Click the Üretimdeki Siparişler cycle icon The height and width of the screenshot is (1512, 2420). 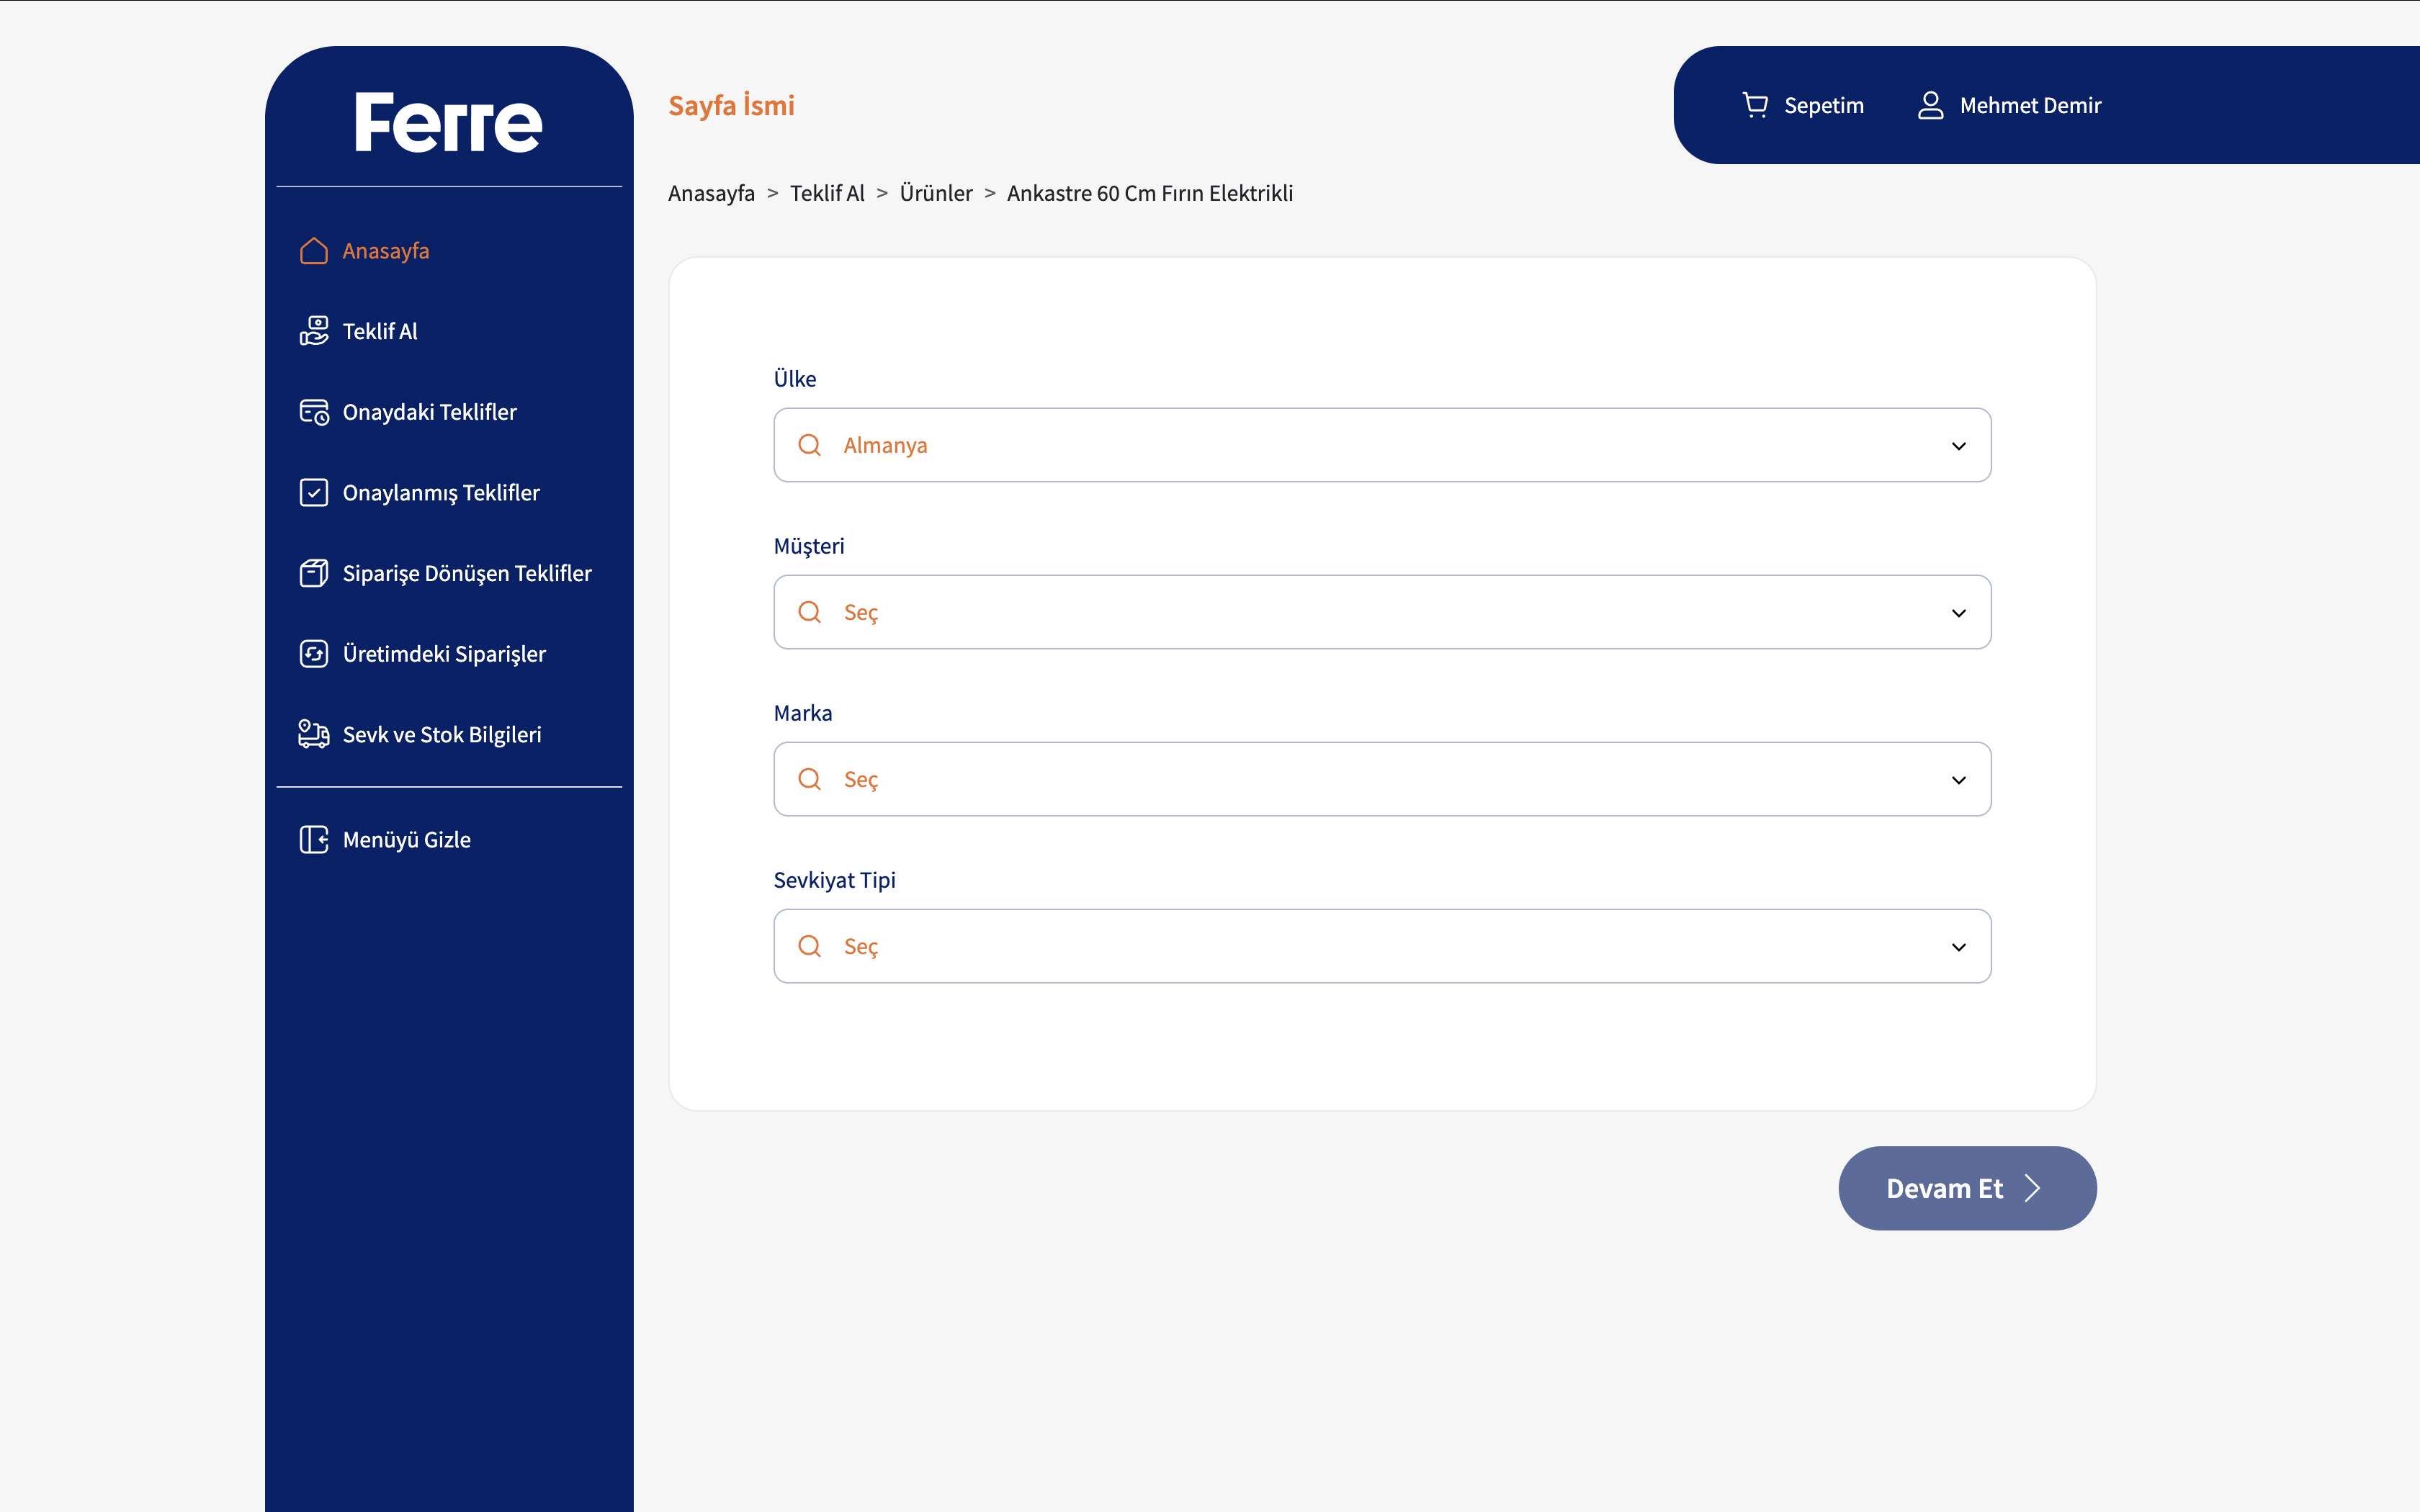pyautogui.click(x=313, y=654)
